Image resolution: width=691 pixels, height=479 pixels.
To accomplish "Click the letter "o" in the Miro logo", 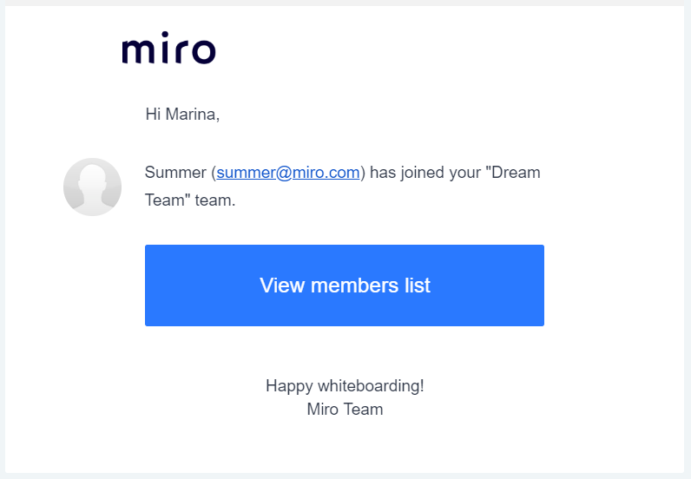I will (x=201, y=51).
